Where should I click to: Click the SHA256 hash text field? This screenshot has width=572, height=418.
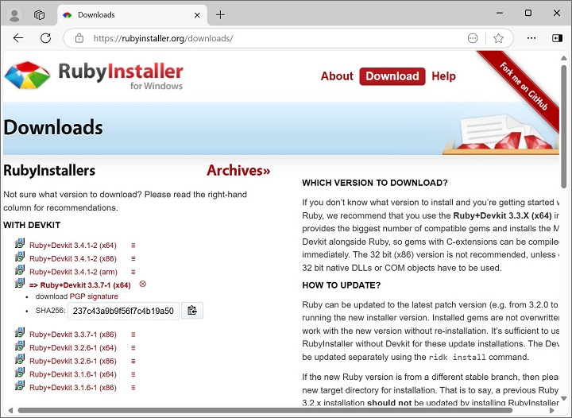click(x=123, y=311)
